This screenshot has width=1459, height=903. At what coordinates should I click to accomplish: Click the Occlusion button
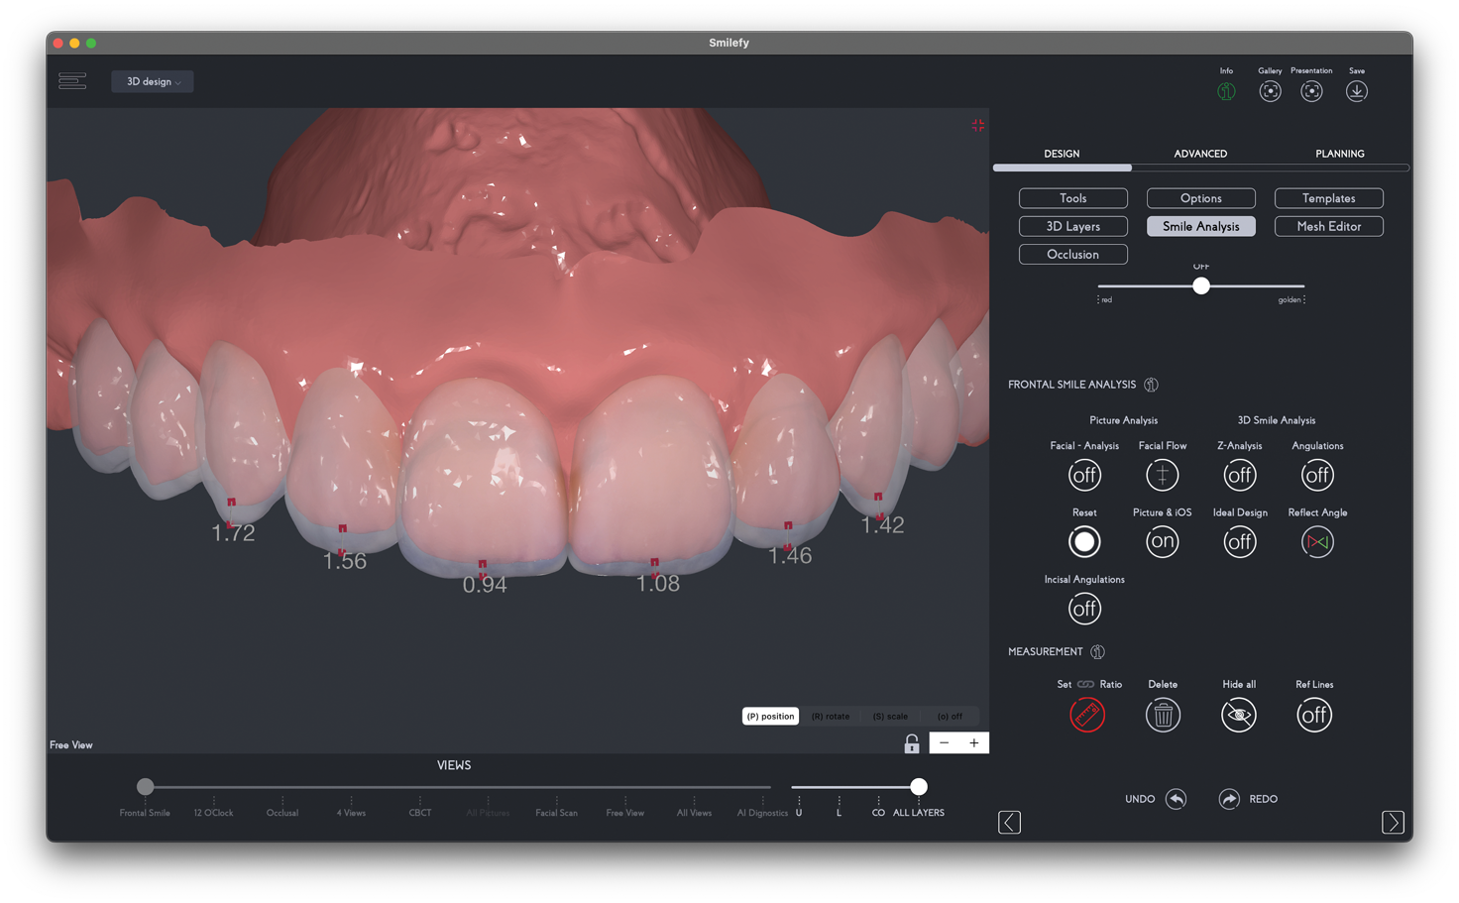(1072, 255)
